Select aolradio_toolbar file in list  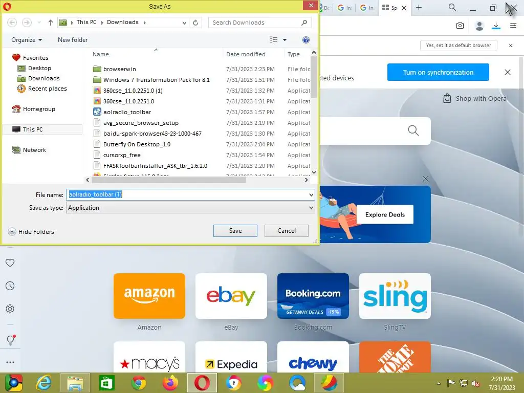point(127,112)
